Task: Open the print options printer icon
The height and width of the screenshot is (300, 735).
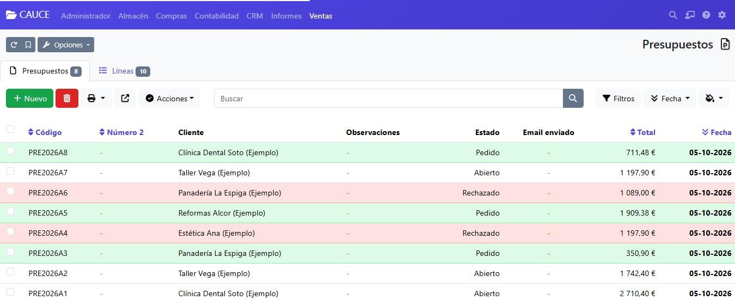Action: (96, 99)
